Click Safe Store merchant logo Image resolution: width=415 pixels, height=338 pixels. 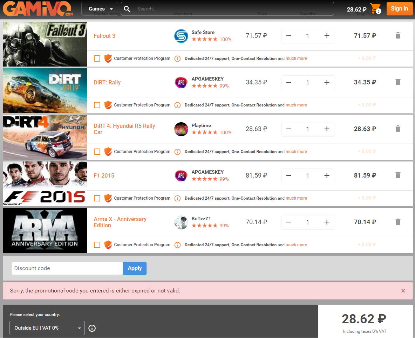[181, 36]
